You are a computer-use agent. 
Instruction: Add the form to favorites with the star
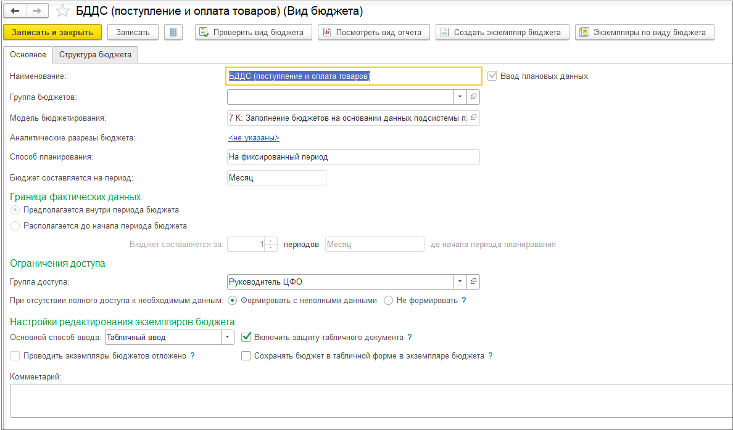62,11
